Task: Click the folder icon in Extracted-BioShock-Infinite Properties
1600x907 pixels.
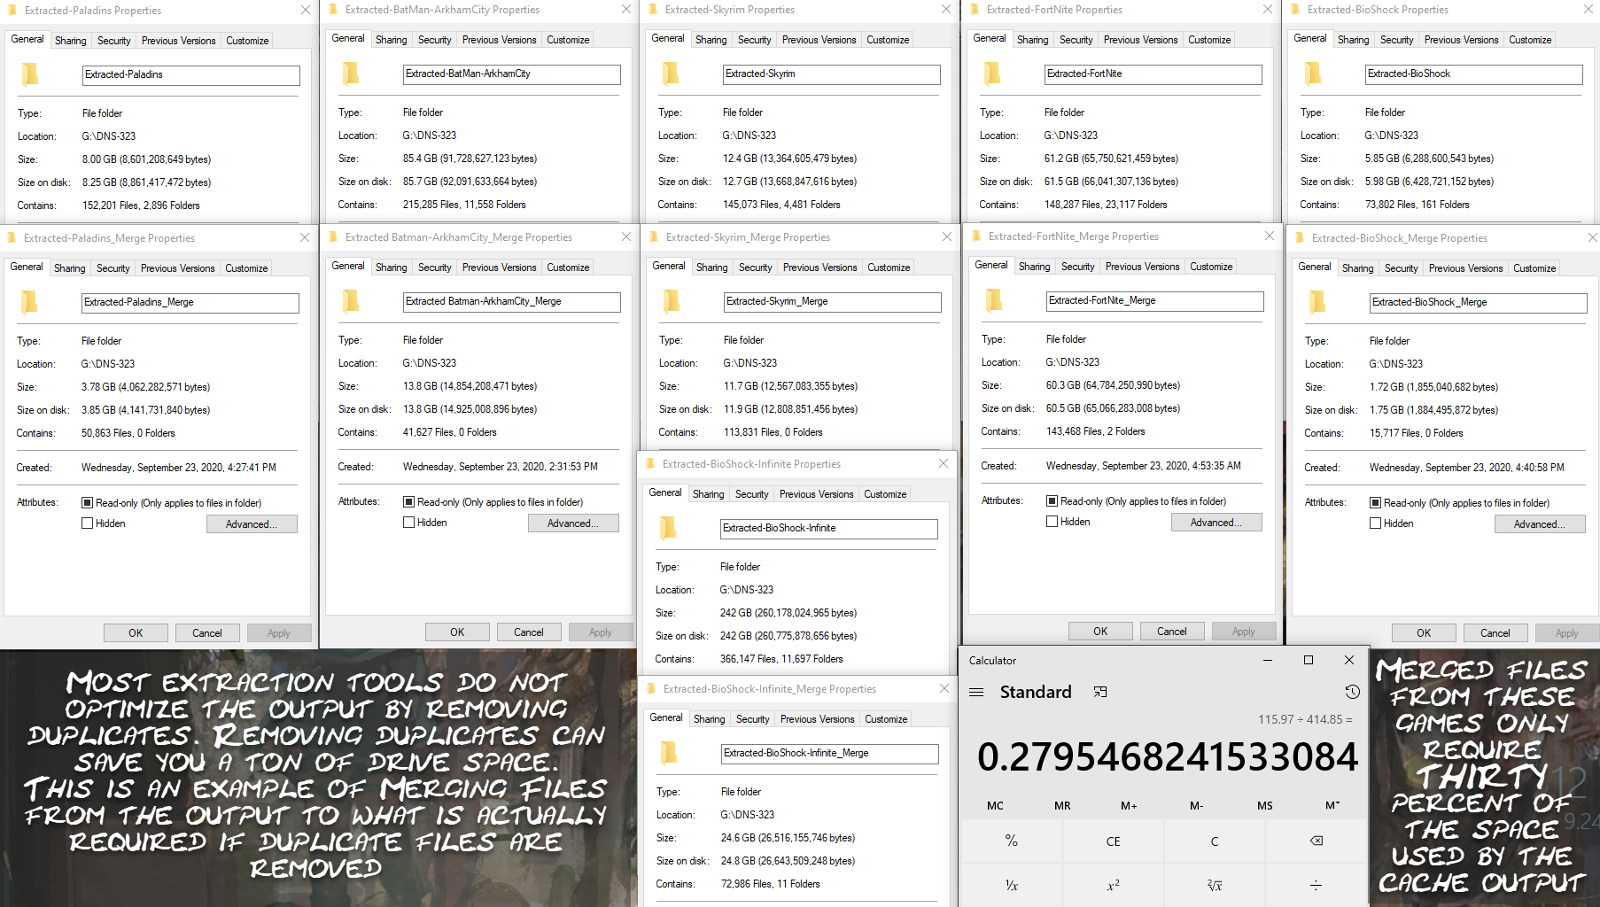Action: tap(669, 528)
